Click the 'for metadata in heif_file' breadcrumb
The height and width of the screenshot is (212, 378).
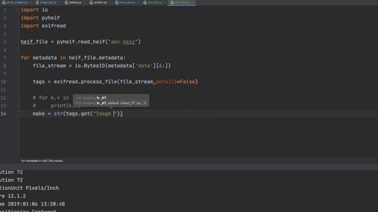click(43, 161)
